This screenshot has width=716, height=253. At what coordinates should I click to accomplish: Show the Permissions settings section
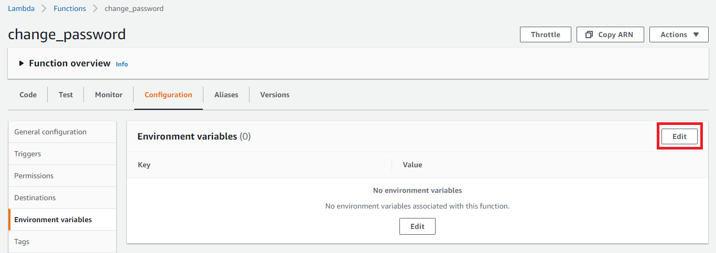[x=34, y=176]
